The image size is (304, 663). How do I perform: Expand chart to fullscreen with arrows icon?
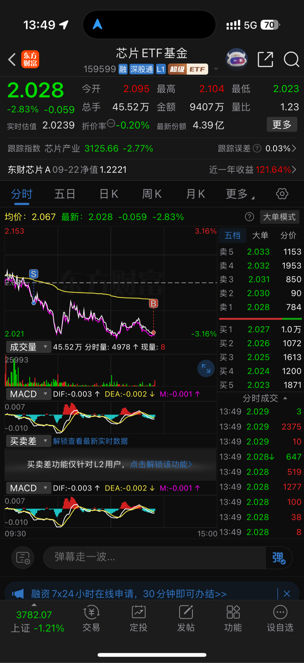pyautogui.click(x=206, y=369)
